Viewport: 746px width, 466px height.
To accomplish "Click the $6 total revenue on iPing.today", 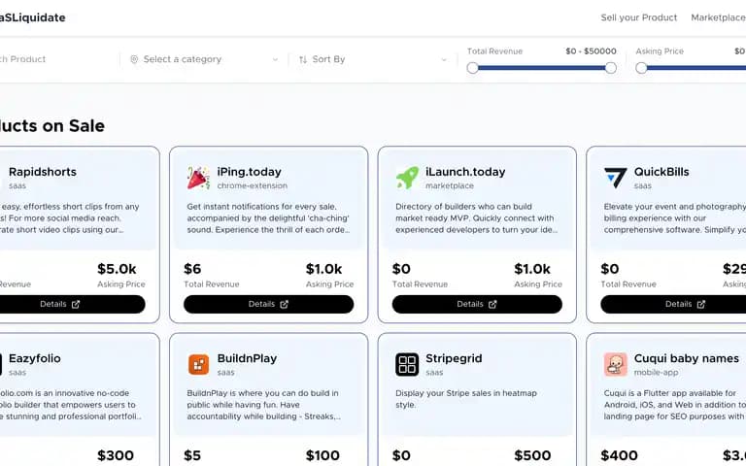I will coord(192,269).
